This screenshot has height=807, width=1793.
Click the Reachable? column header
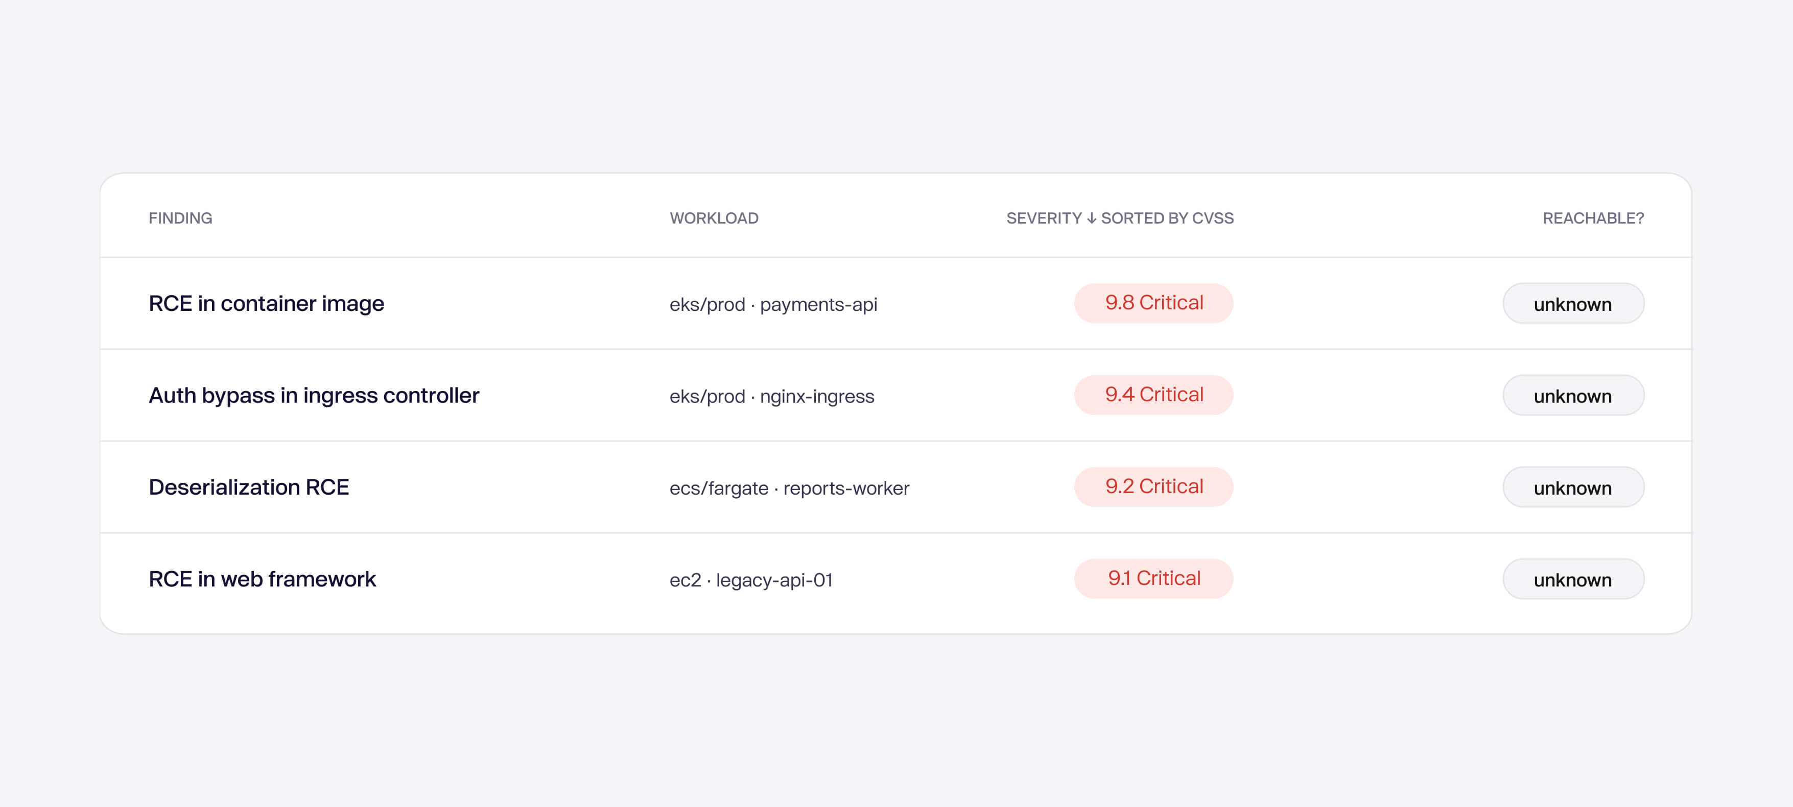tap(1593, 218)
